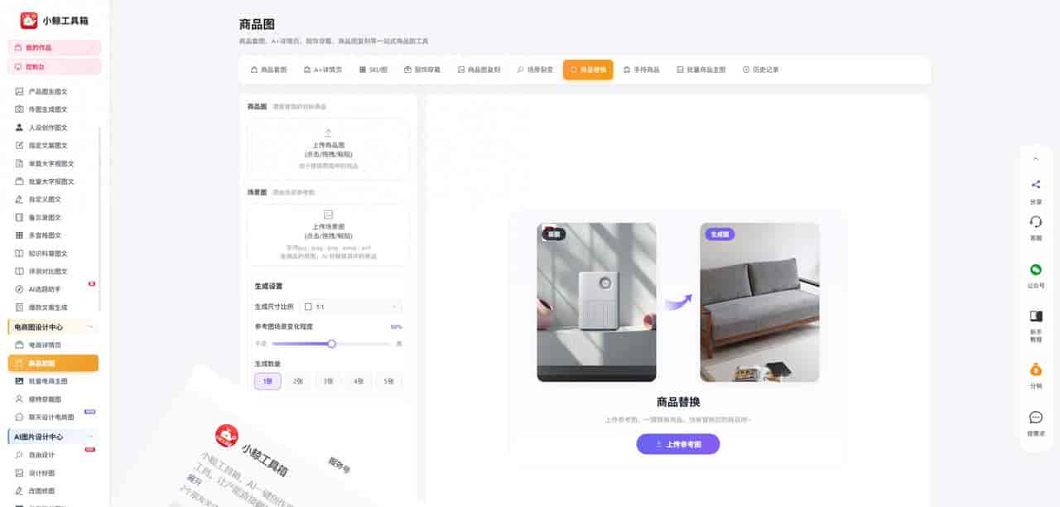Click the 原图 air purifier sample thumbnail
Screen dimensions: 1060x507
[x=596, y=302]
